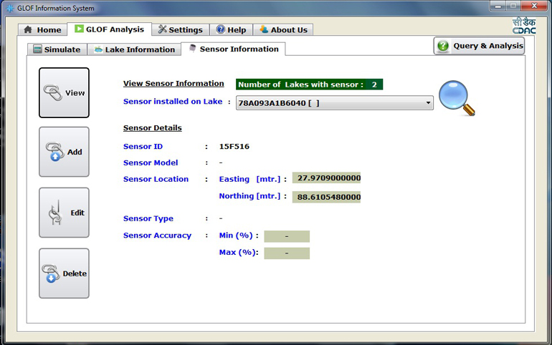Click the Northing value field

tap(326, 196)
